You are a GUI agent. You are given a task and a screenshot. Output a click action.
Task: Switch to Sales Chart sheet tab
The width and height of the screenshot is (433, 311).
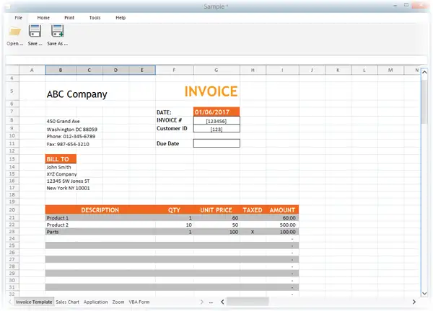pos(68,302)
